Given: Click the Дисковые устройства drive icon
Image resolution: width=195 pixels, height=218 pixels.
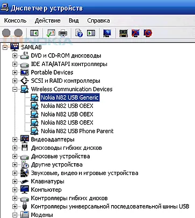Looking at the screenshot, I should 25,157.
